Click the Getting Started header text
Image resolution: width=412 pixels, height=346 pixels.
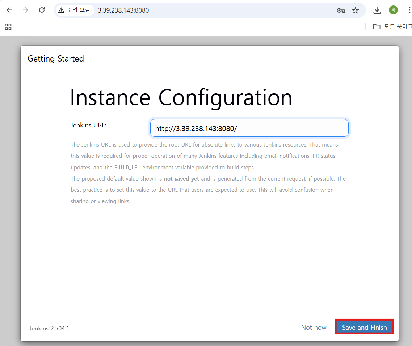point(56,59)
